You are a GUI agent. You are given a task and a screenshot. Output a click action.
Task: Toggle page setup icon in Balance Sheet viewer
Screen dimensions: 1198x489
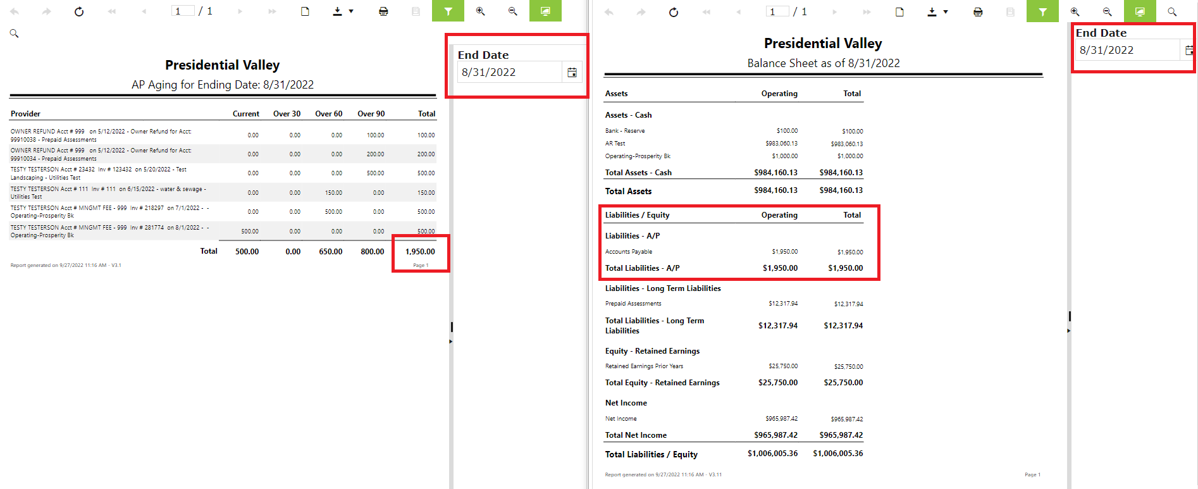click(x=899, y=12)
